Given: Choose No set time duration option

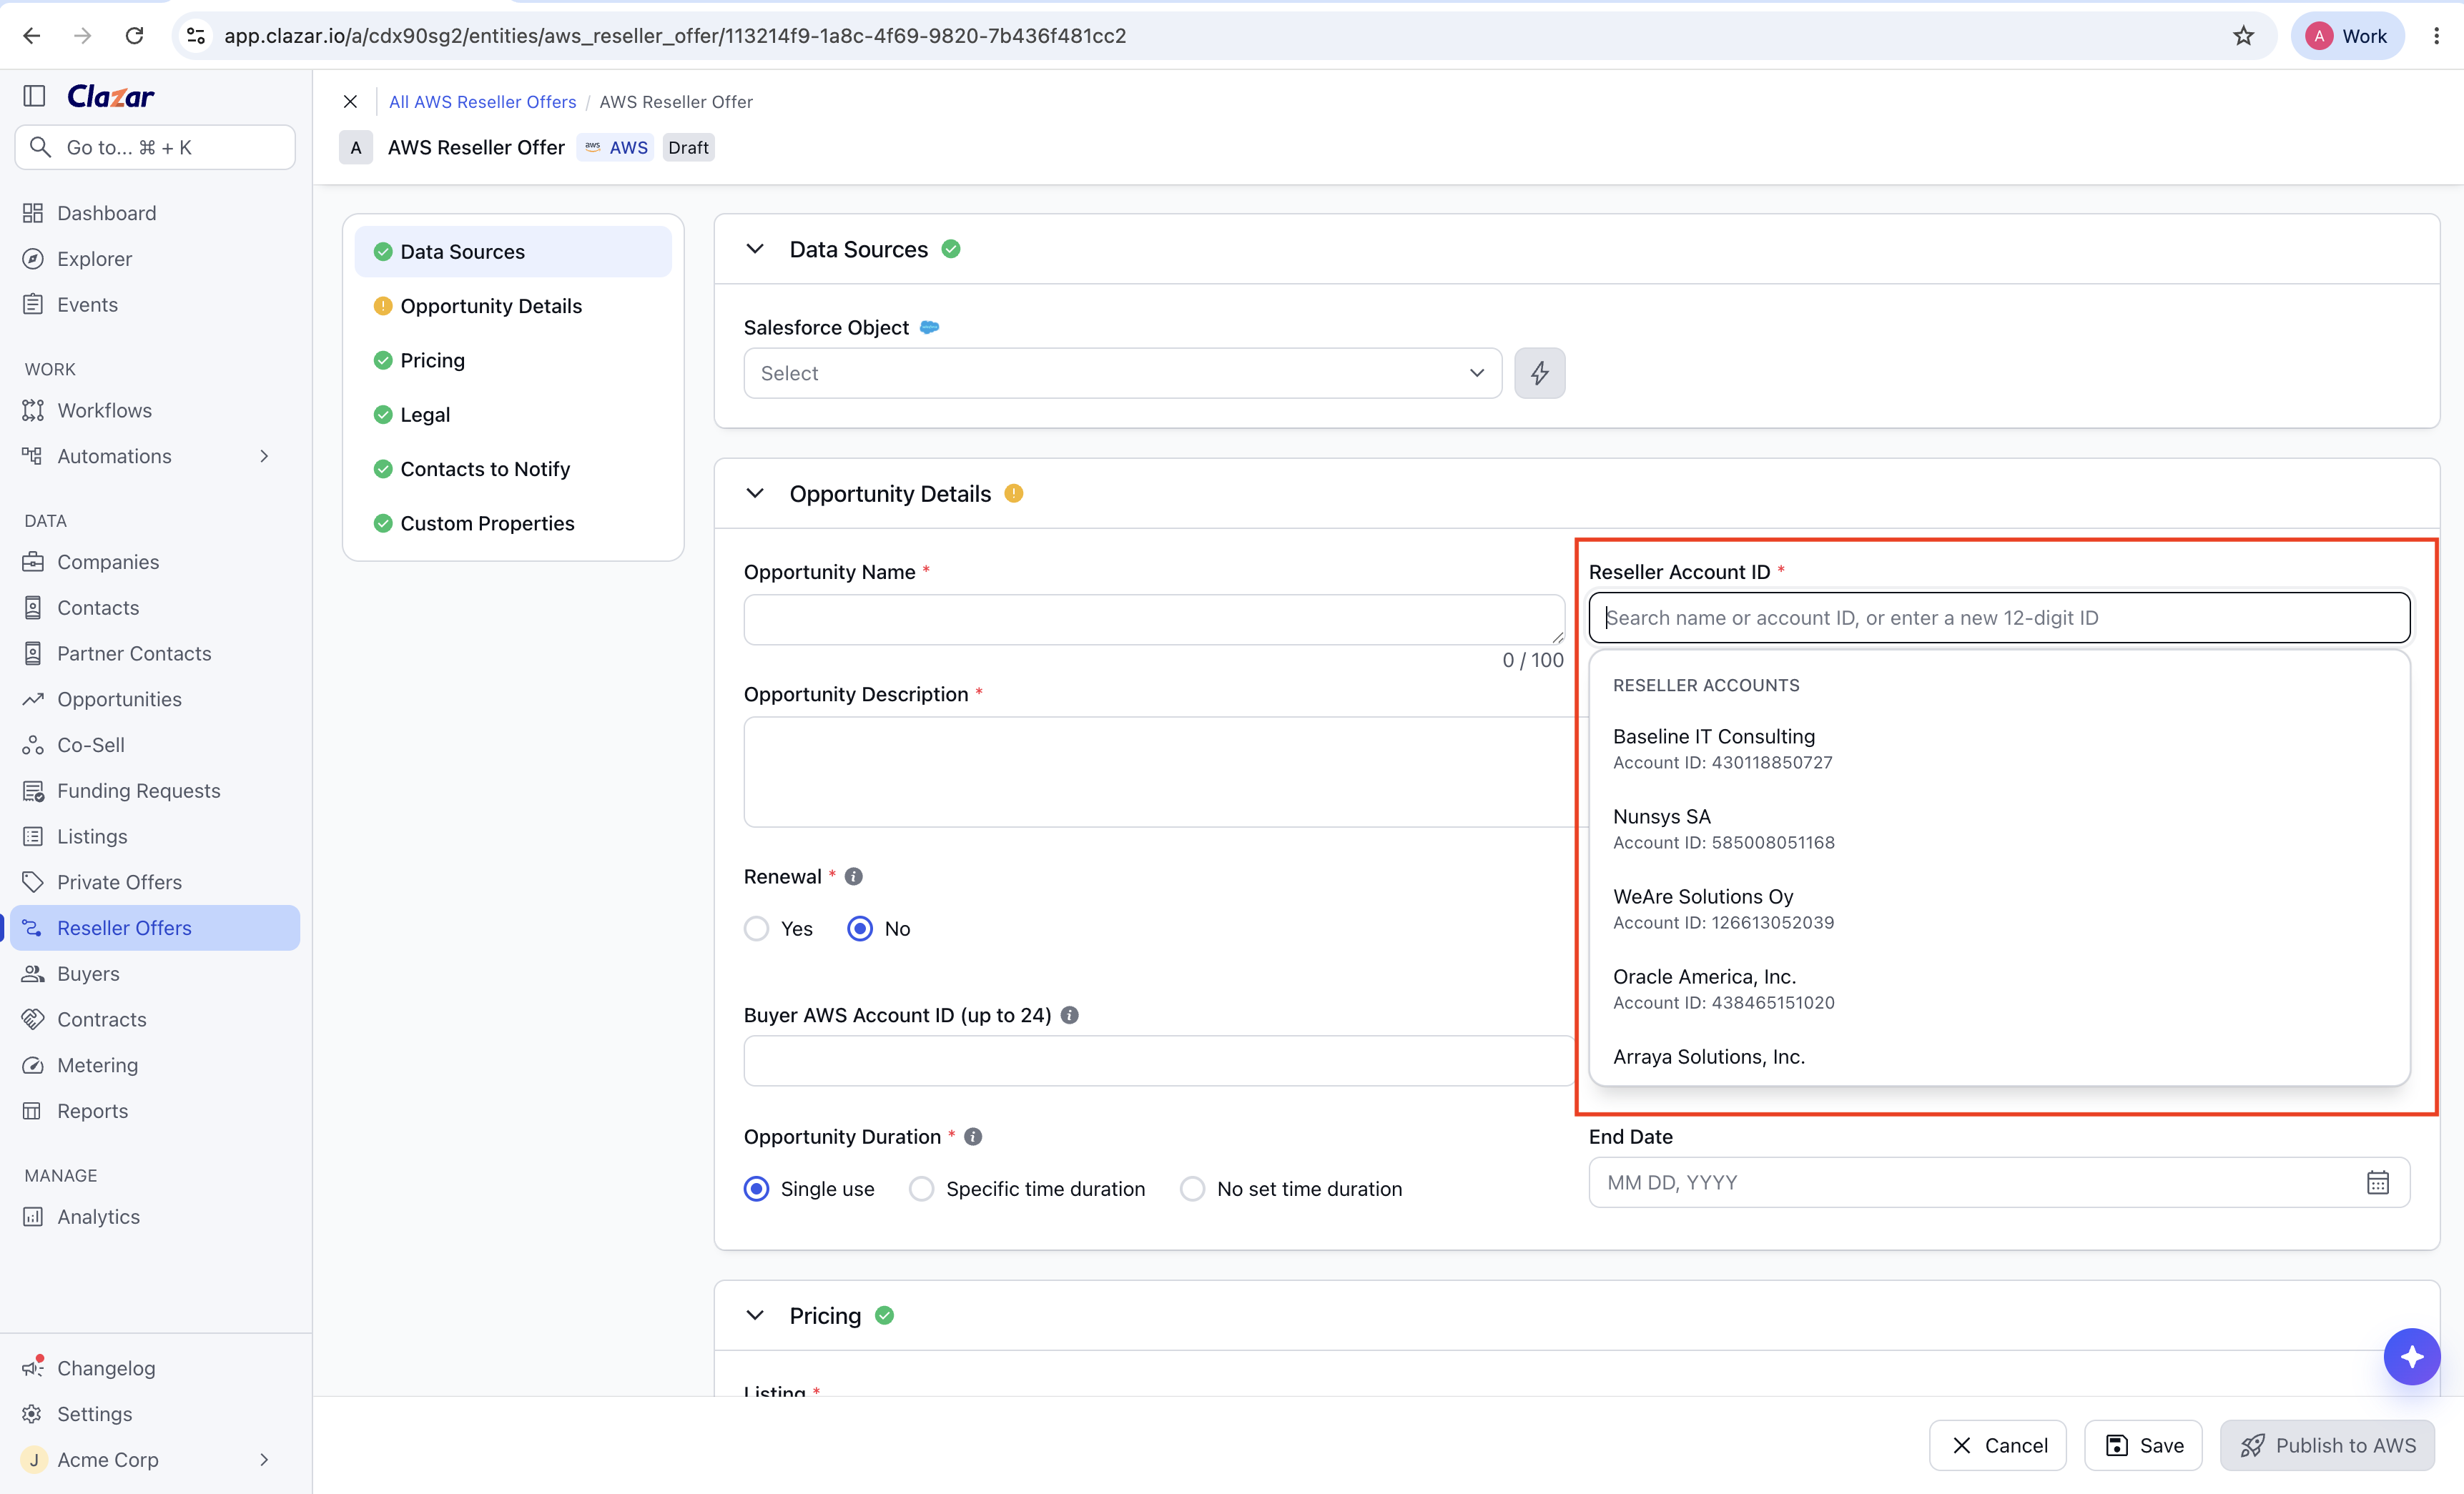Looking at the screenshot, I should coord(1192,1189).
